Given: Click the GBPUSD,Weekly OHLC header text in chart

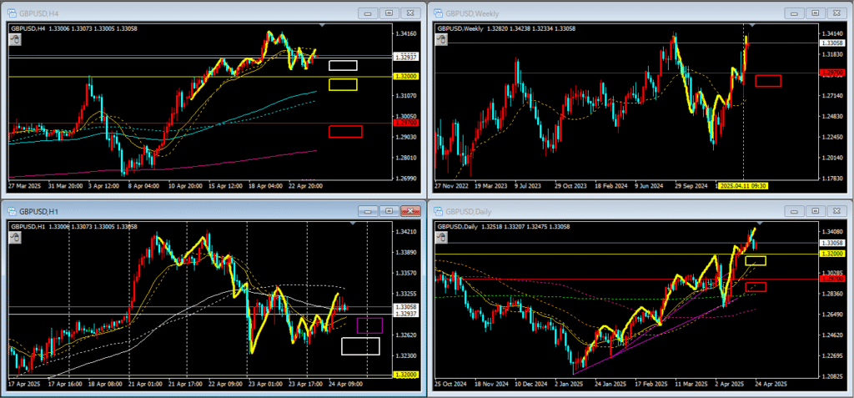Looking at the screenshot, I should [506, 28].
